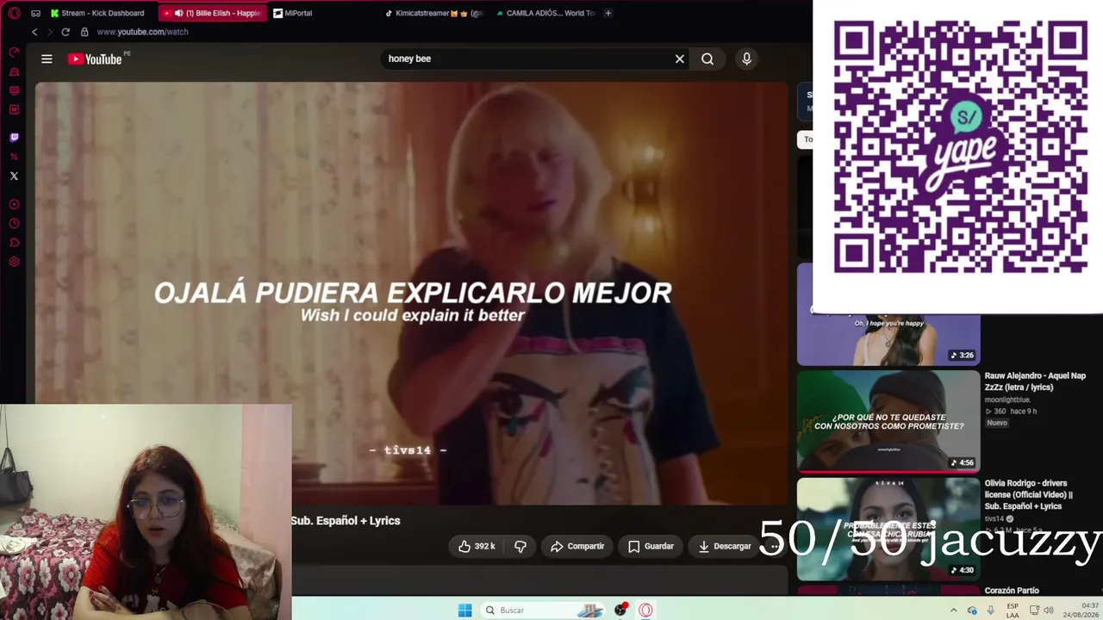Reload the YouTube page
Viewport: 1103px width, 620px height.
[x=65, y=32]
